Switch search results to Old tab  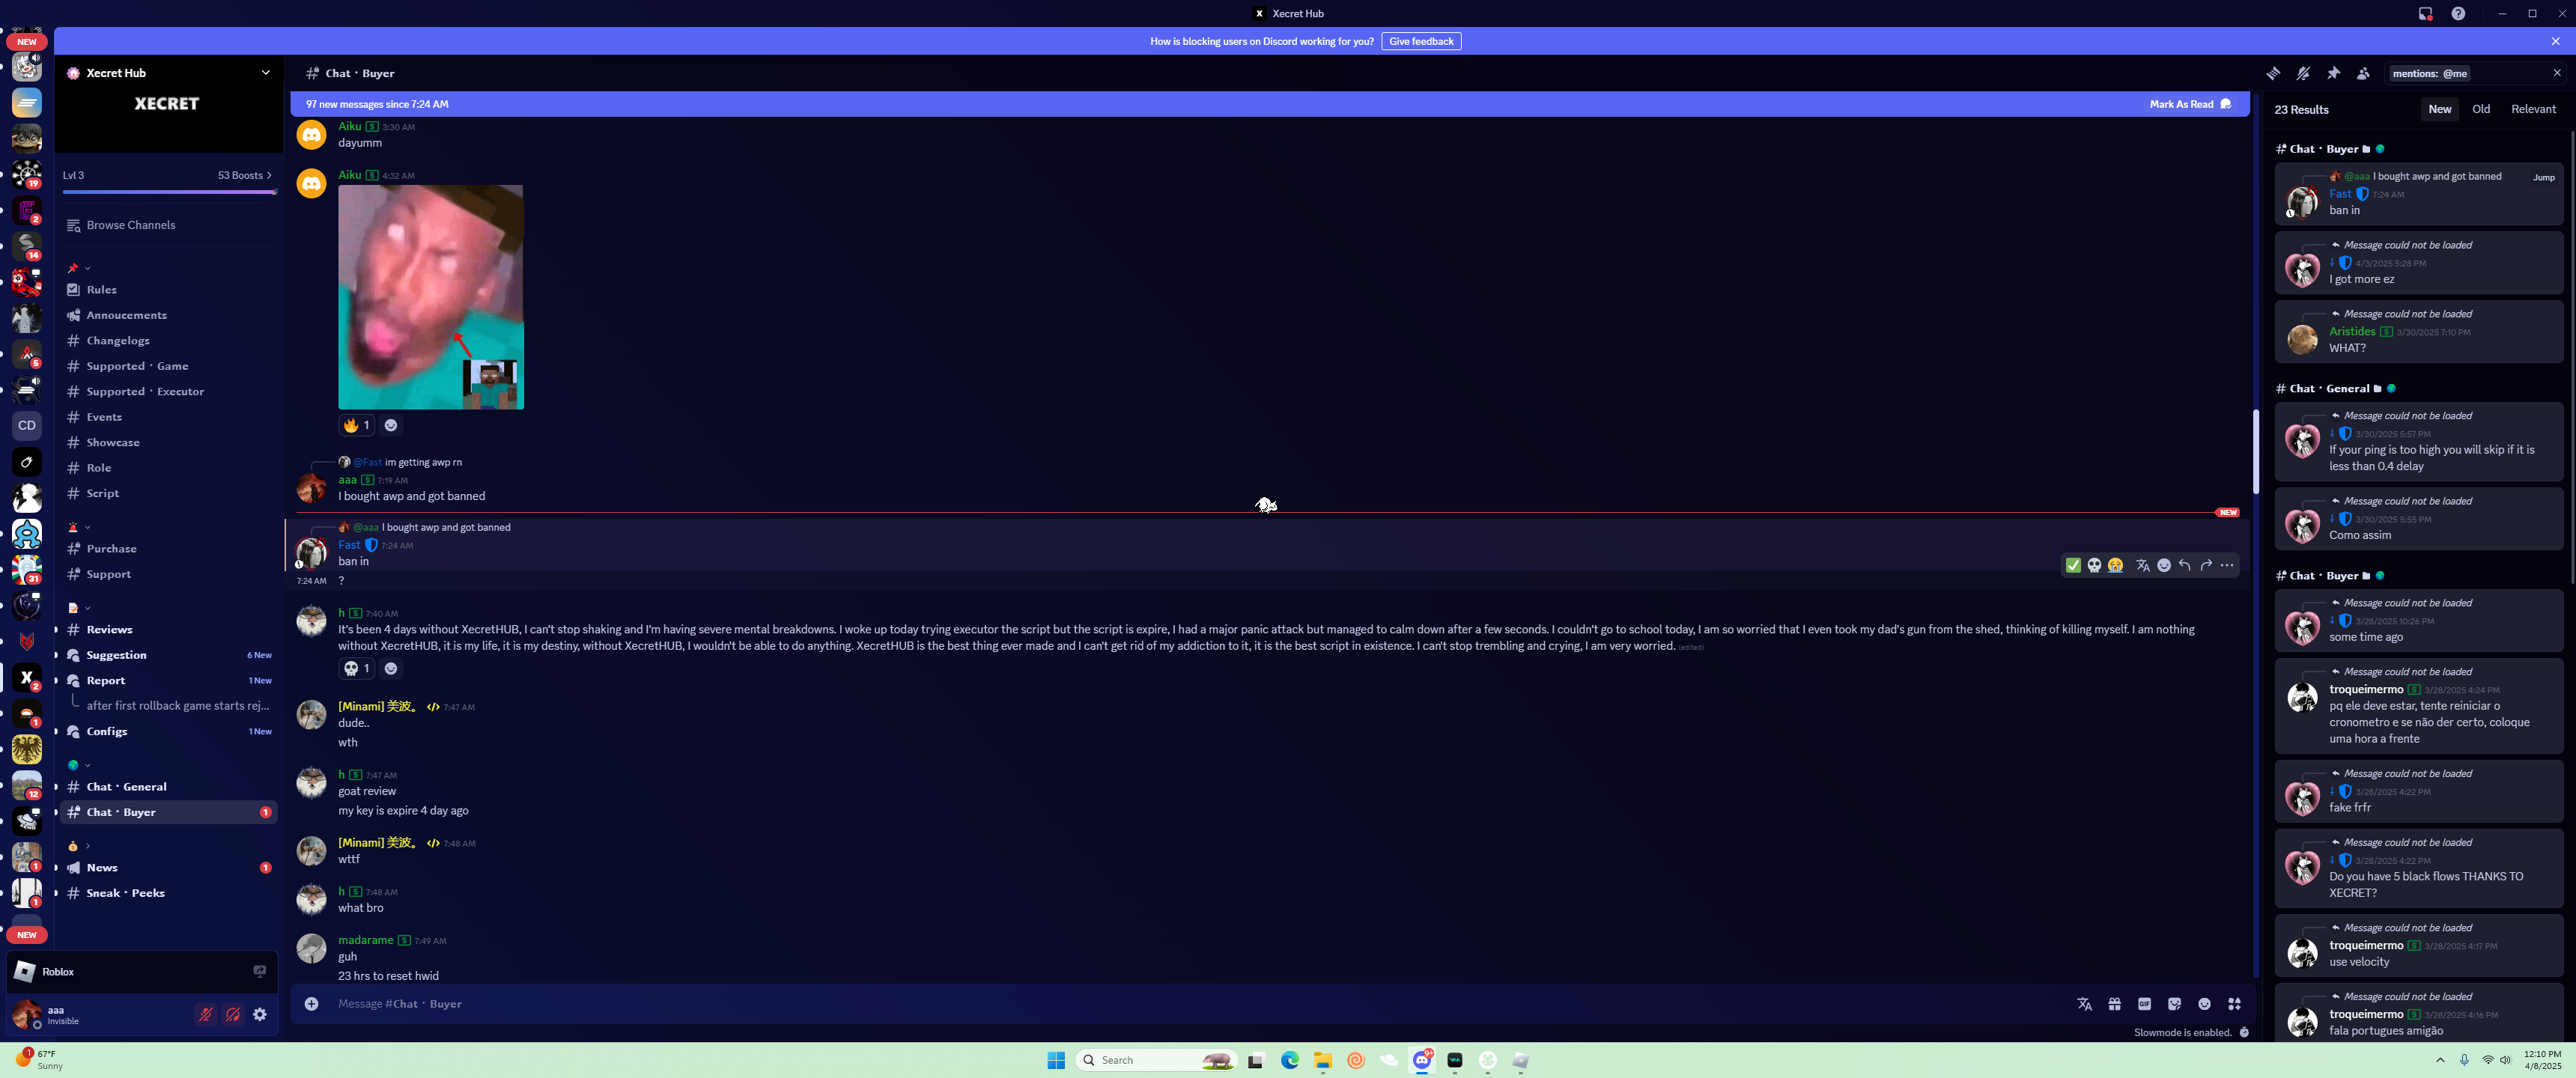[x=2480, y=109]
